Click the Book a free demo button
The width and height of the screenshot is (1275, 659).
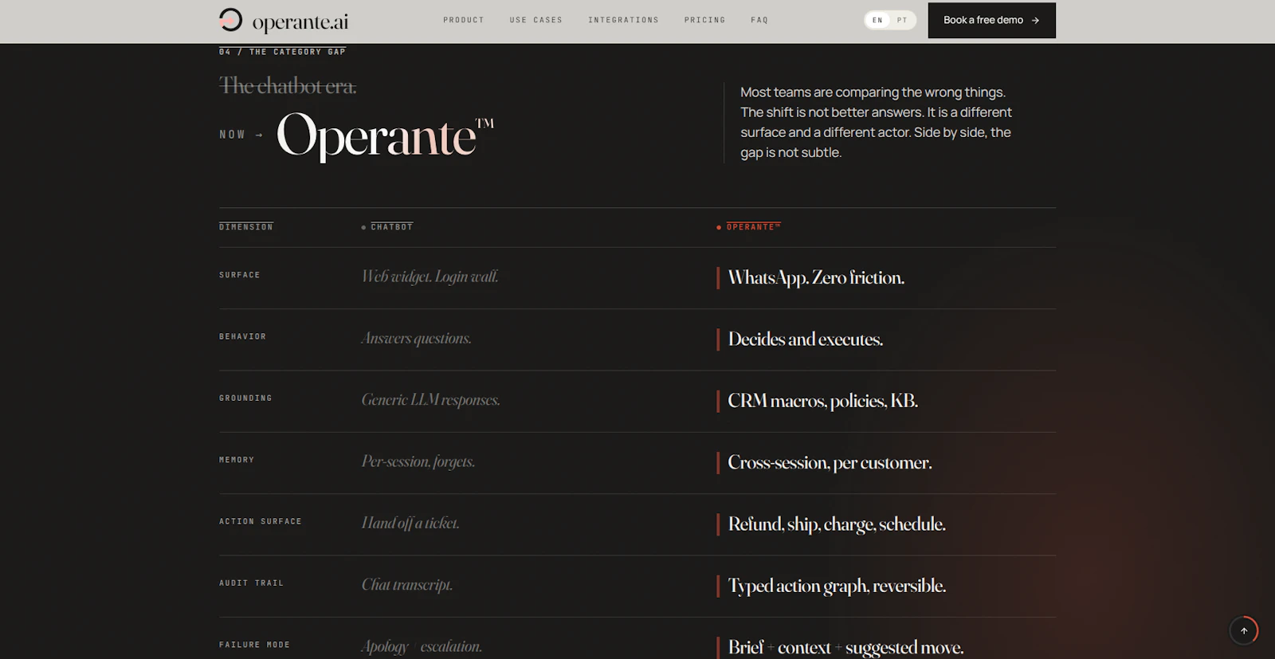[991, 21]
